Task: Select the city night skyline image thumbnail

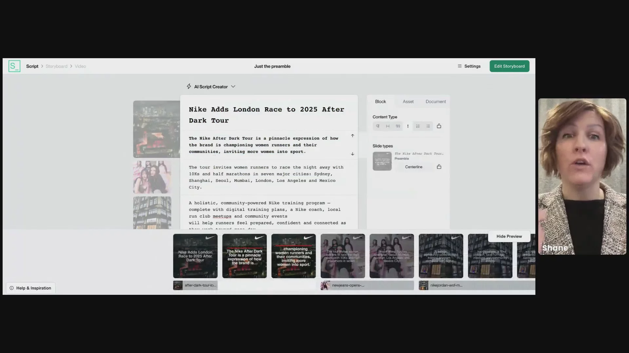Action: [157, 129]
